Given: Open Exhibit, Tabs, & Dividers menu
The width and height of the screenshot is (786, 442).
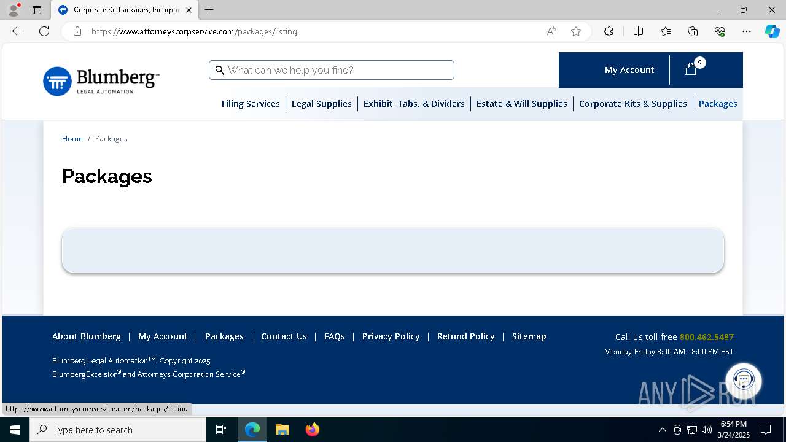Looking at the screenshot, I should [x=414, y=104].
